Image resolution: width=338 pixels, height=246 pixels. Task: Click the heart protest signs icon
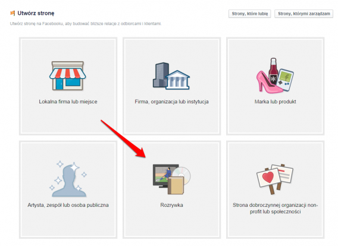pos(275,179)
